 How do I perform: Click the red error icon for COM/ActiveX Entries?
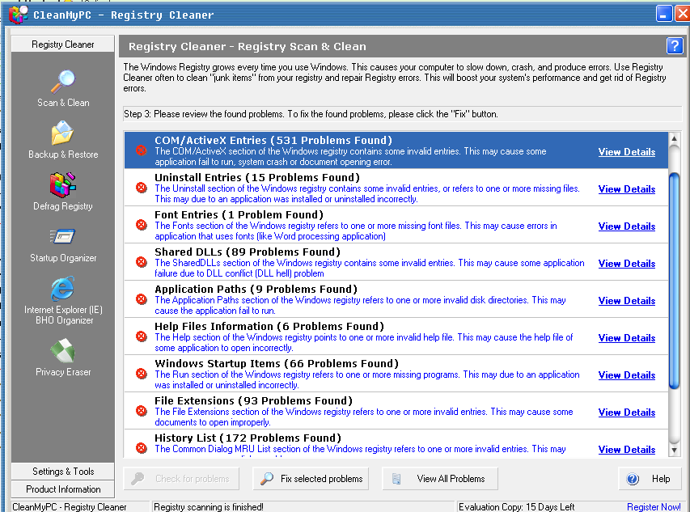coord(142,150)
